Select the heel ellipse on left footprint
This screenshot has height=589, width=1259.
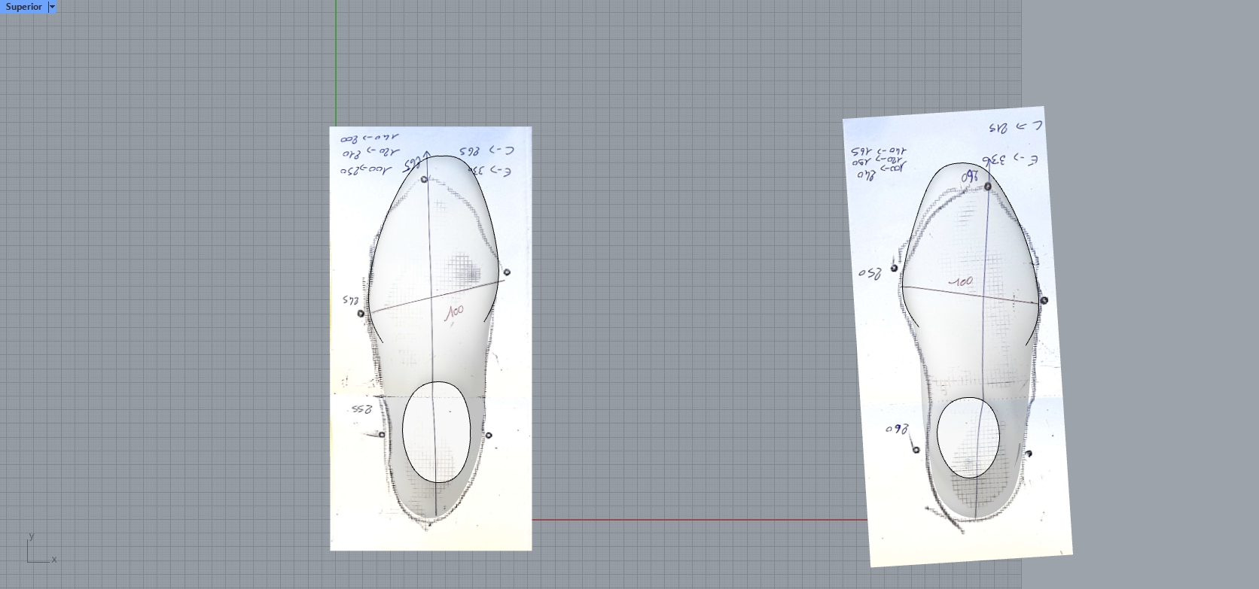point(403,431)
